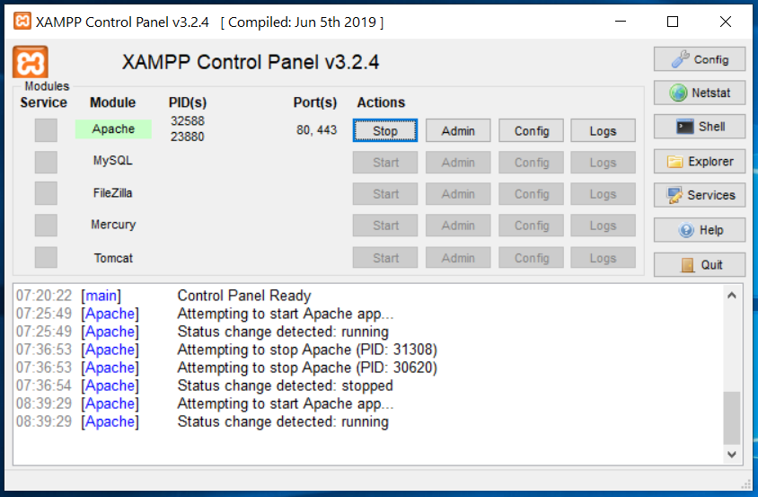Image resolution: width=758 pixels, height=497 pixels.
Task: Open Explorer via the folder icon
Action: click(700, 161)
